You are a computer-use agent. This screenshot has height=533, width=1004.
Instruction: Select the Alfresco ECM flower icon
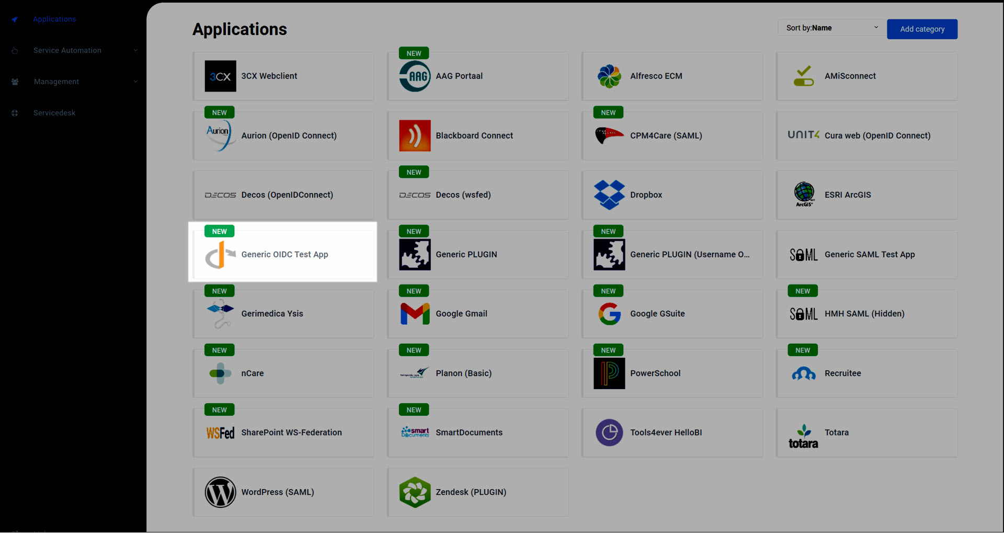609,76
